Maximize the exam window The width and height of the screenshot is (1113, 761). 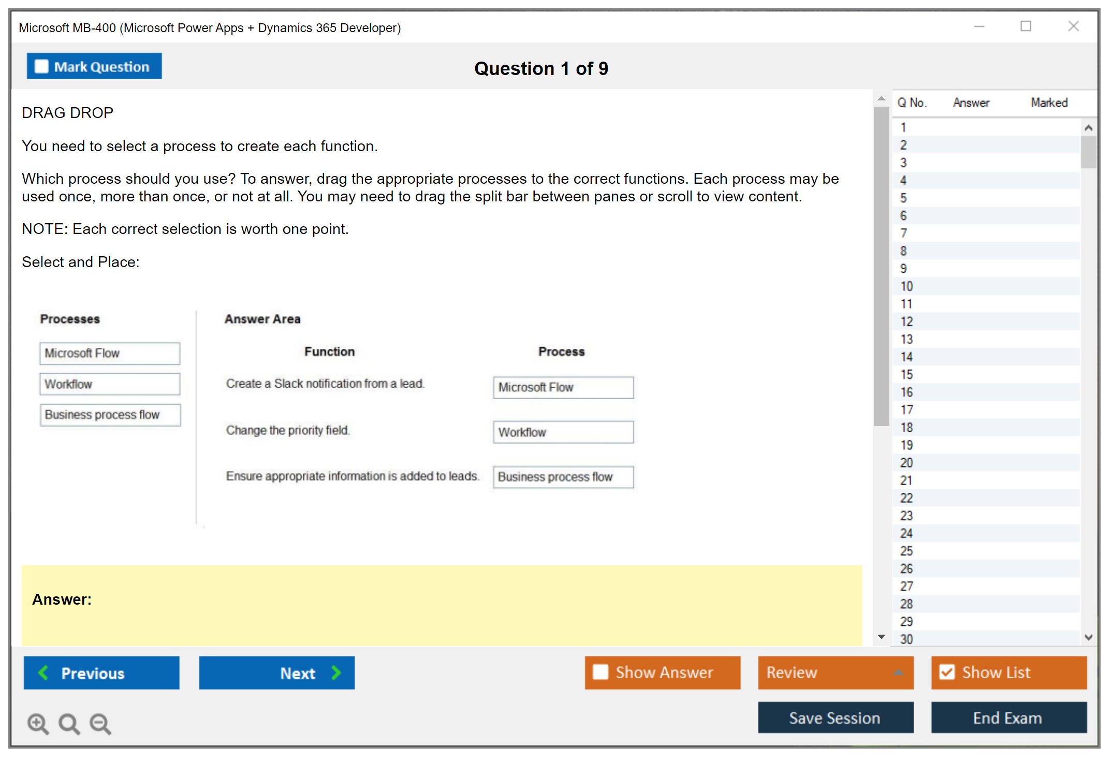coord(1026,26)
